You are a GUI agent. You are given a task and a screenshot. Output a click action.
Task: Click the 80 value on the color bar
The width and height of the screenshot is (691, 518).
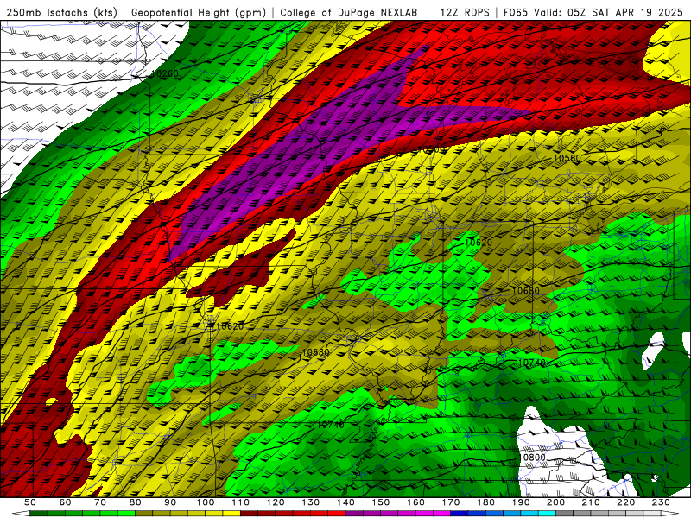click(x=135, y=502)
